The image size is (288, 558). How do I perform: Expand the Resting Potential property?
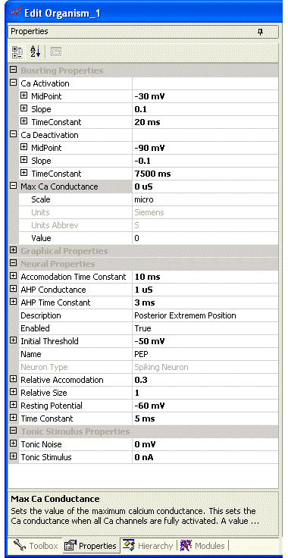(14, 405)
